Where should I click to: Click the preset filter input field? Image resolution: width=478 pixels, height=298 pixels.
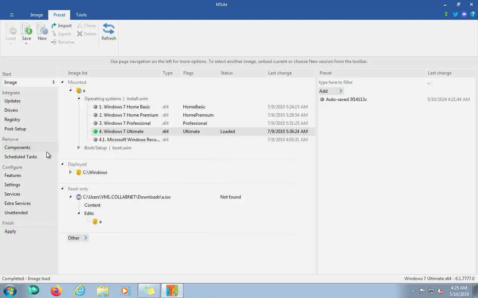click(372, 82)
